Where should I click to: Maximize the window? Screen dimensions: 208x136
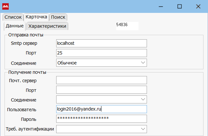(180, 6)
